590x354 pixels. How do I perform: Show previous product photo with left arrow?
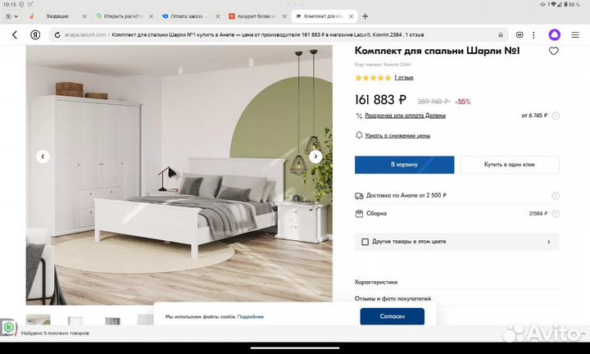click(x=43, y=157)
